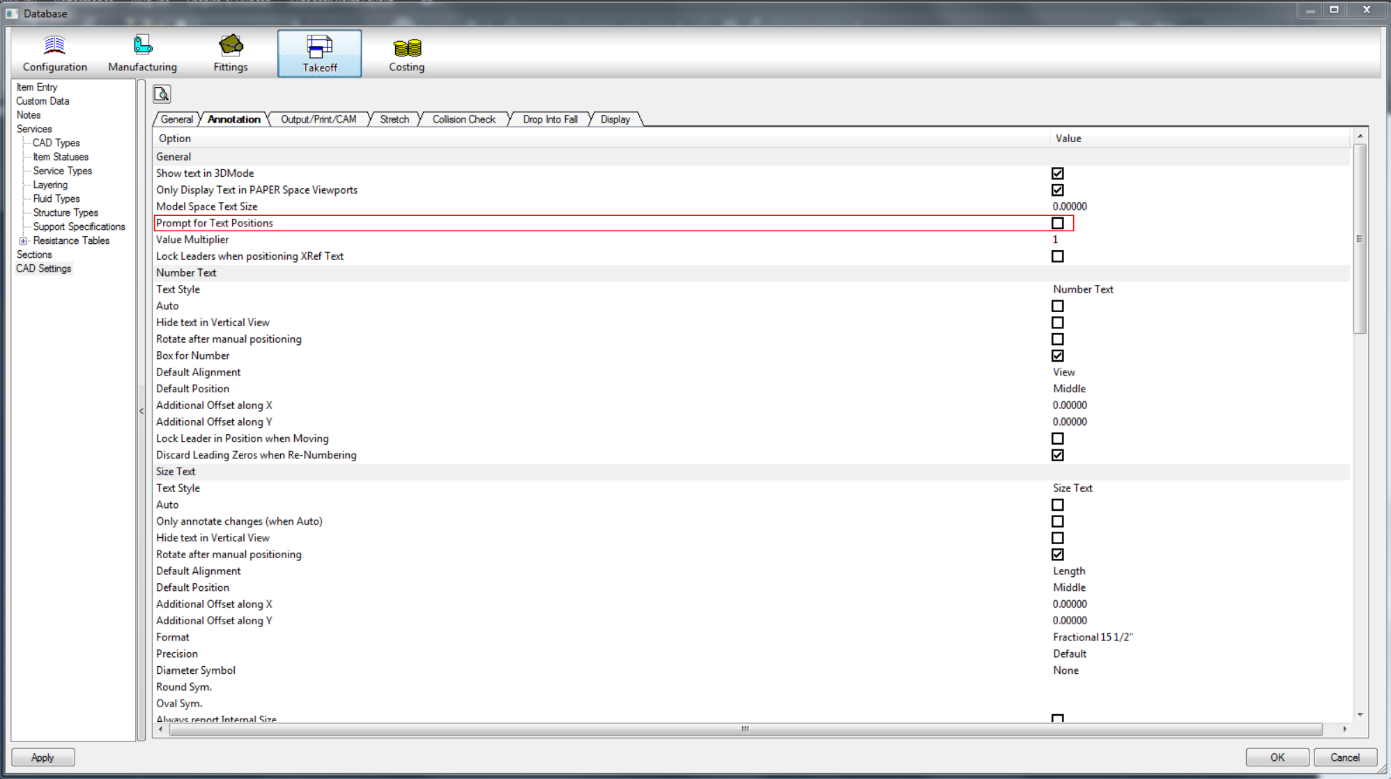This screenshot has height=779, width=1391.
Task: Click the Database window title icon
Action: click(x=12, y=13)
